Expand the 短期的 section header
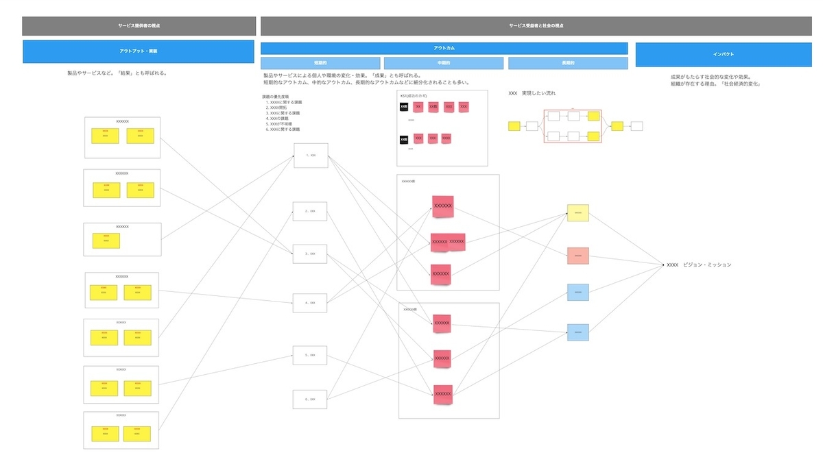This screenshot has height=455, width=823. (x=320, y=62)
